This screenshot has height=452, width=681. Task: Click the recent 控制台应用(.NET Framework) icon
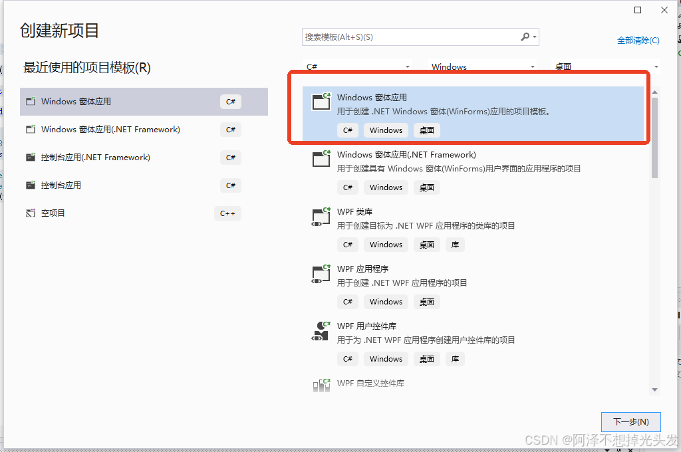(31, 157)
